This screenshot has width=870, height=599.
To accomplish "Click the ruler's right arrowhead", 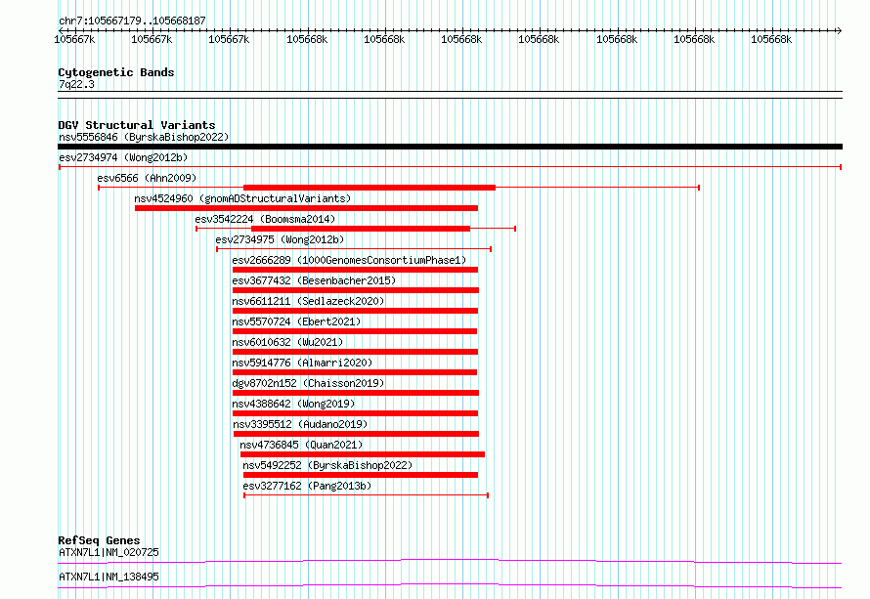I will (840, 30).
